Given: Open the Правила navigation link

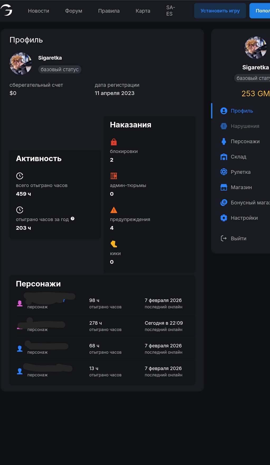Looking at the screenshot, I should coord(109,11).
